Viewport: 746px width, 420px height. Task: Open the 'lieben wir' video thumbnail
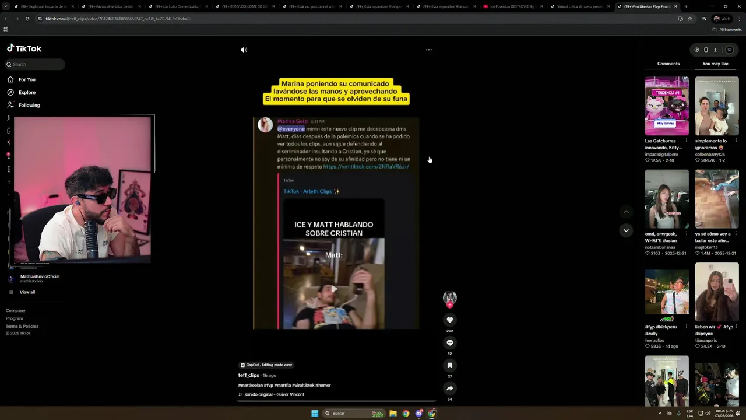point(717,292)
